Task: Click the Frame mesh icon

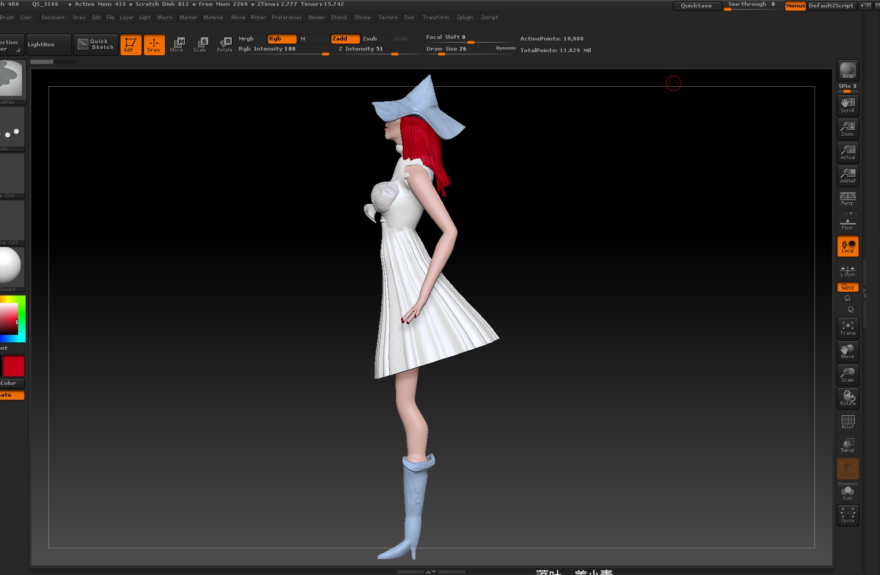Action: (x=848, y=328)
